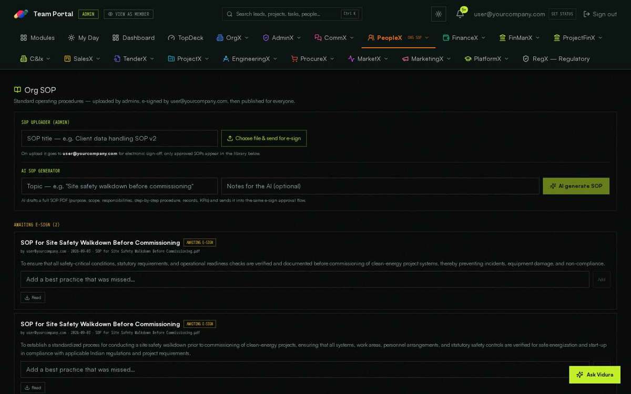Screen dimensions: 631x394
Task: Focus the AI SOP Topic input field
Action: (x=119, y=186)
